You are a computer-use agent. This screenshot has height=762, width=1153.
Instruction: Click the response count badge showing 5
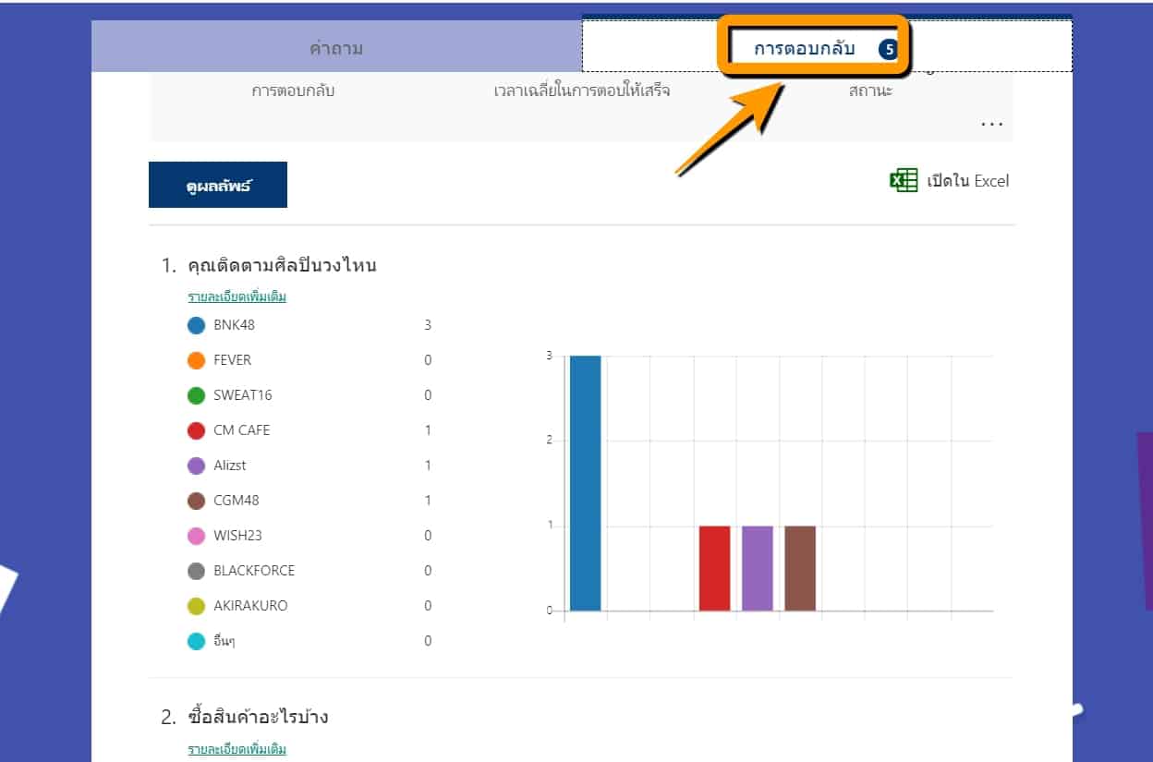click(889, 50)
